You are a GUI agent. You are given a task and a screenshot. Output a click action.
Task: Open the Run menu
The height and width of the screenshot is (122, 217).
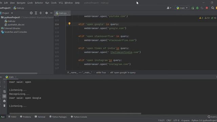(47, 3)
